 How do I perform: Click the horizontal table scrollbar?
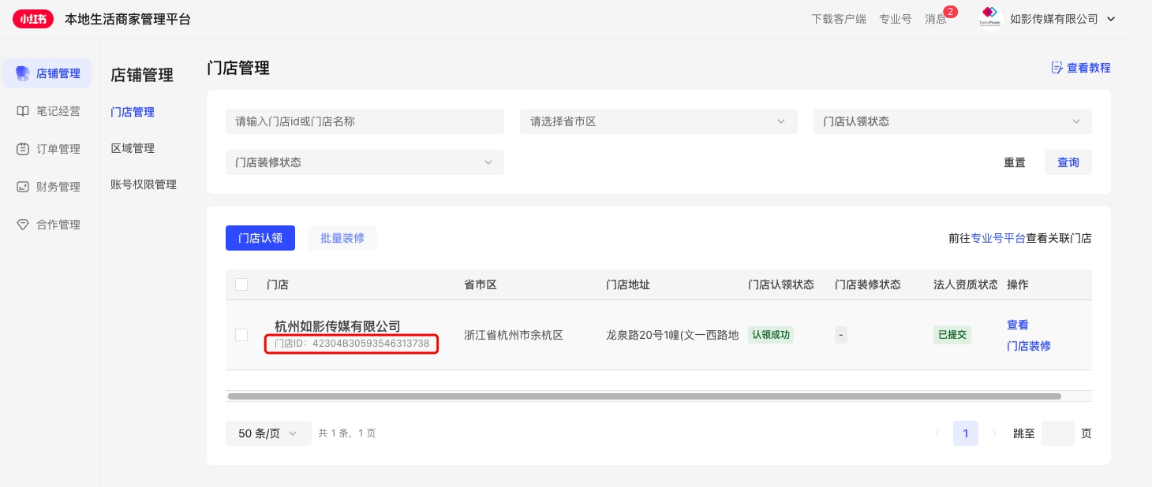point(644,396)
